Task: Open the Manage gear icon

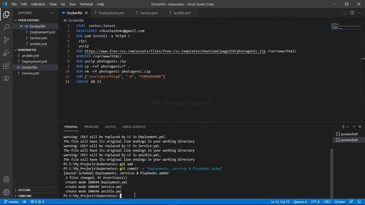Action: (x=6, y=192)
